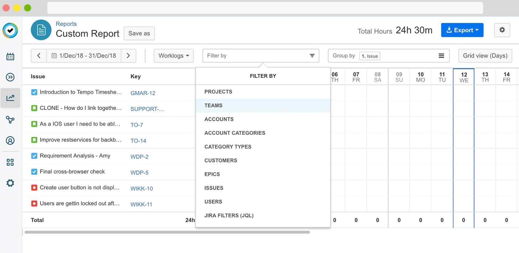Select EPICS filter option
This screenshot has width=519, height=253.
point(263,174)
